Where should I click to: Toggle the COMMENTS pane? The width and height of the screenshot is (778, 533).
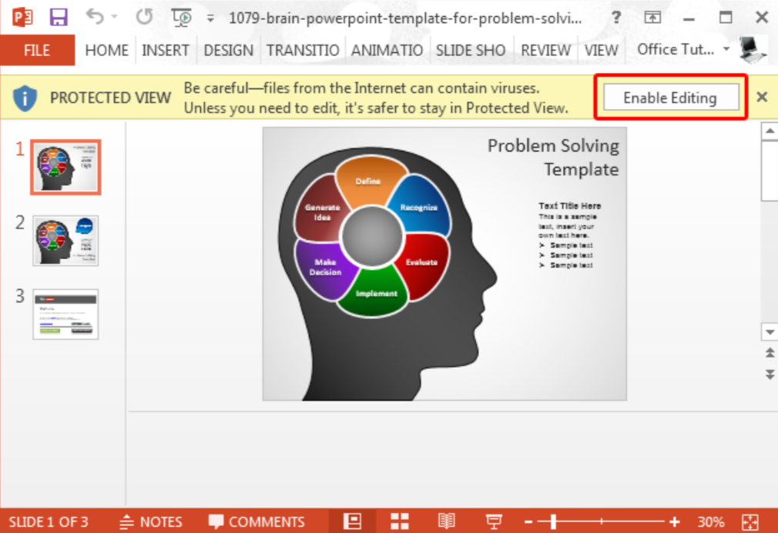257,521
